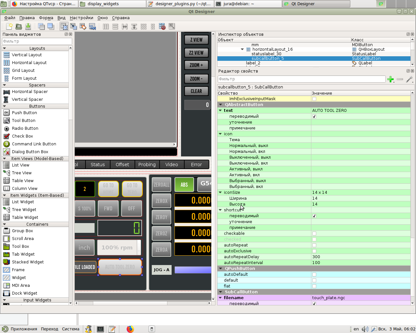Viewport: 416px width, 333px height.
Task: Lay out vertically in splitter icon
Action: click(134, 26)
